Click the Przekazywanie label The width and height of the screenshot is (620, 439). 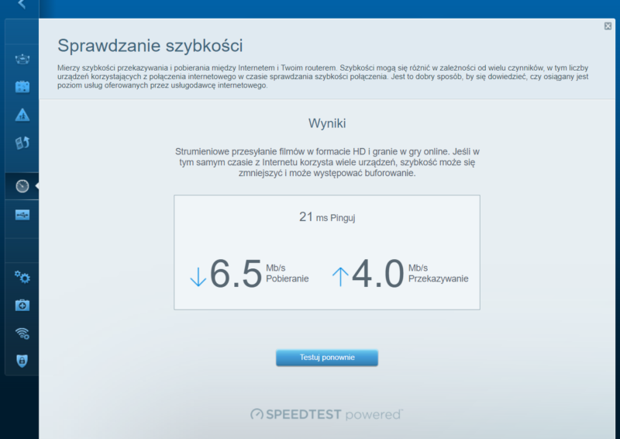(x=438, y=278)
